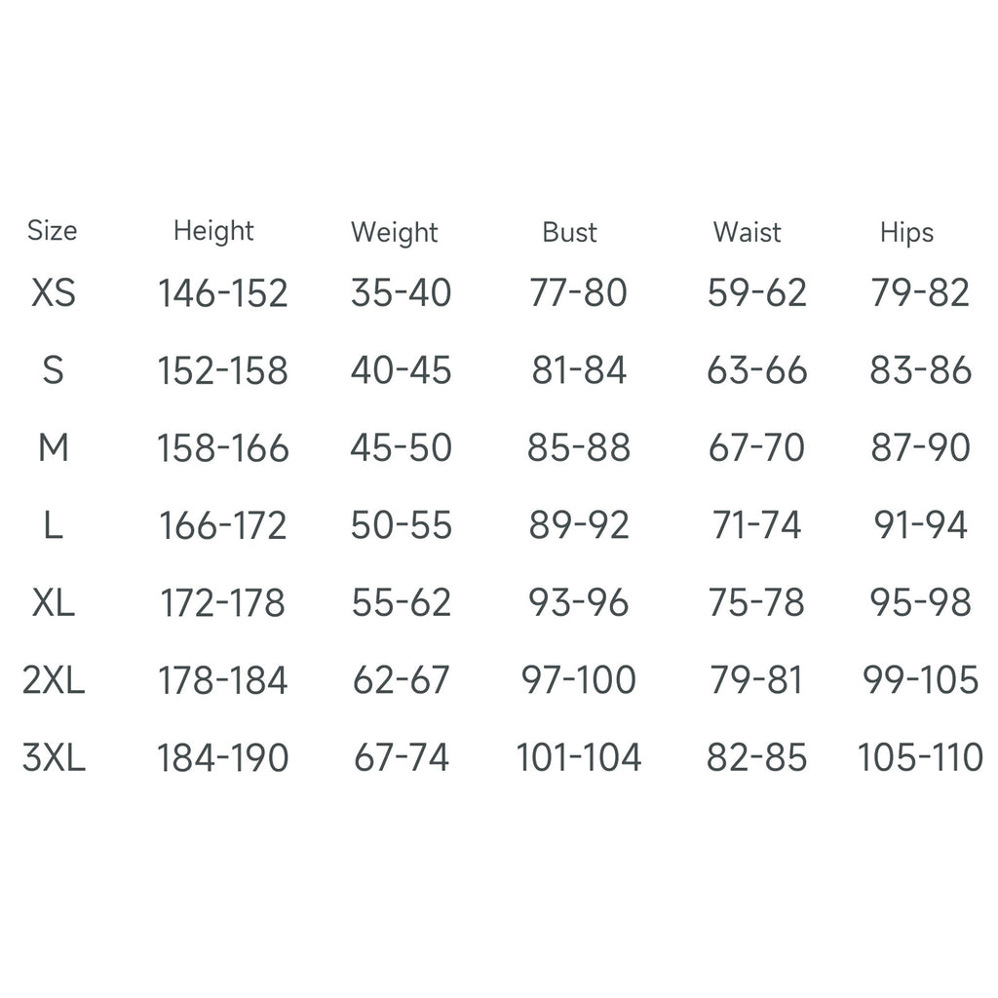
Task: Click the 146-152 height value
Action: tap(223, 292)
